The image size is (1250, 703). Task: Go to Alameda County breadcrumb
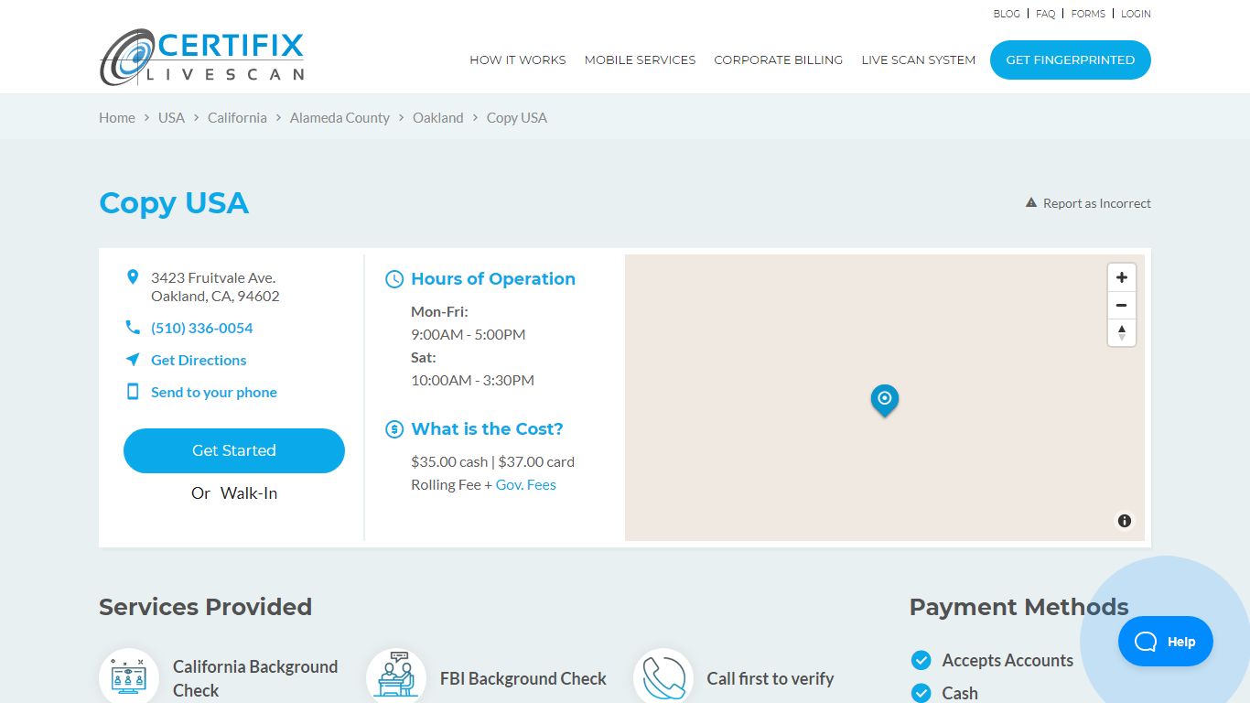click(x=339, y=117)
